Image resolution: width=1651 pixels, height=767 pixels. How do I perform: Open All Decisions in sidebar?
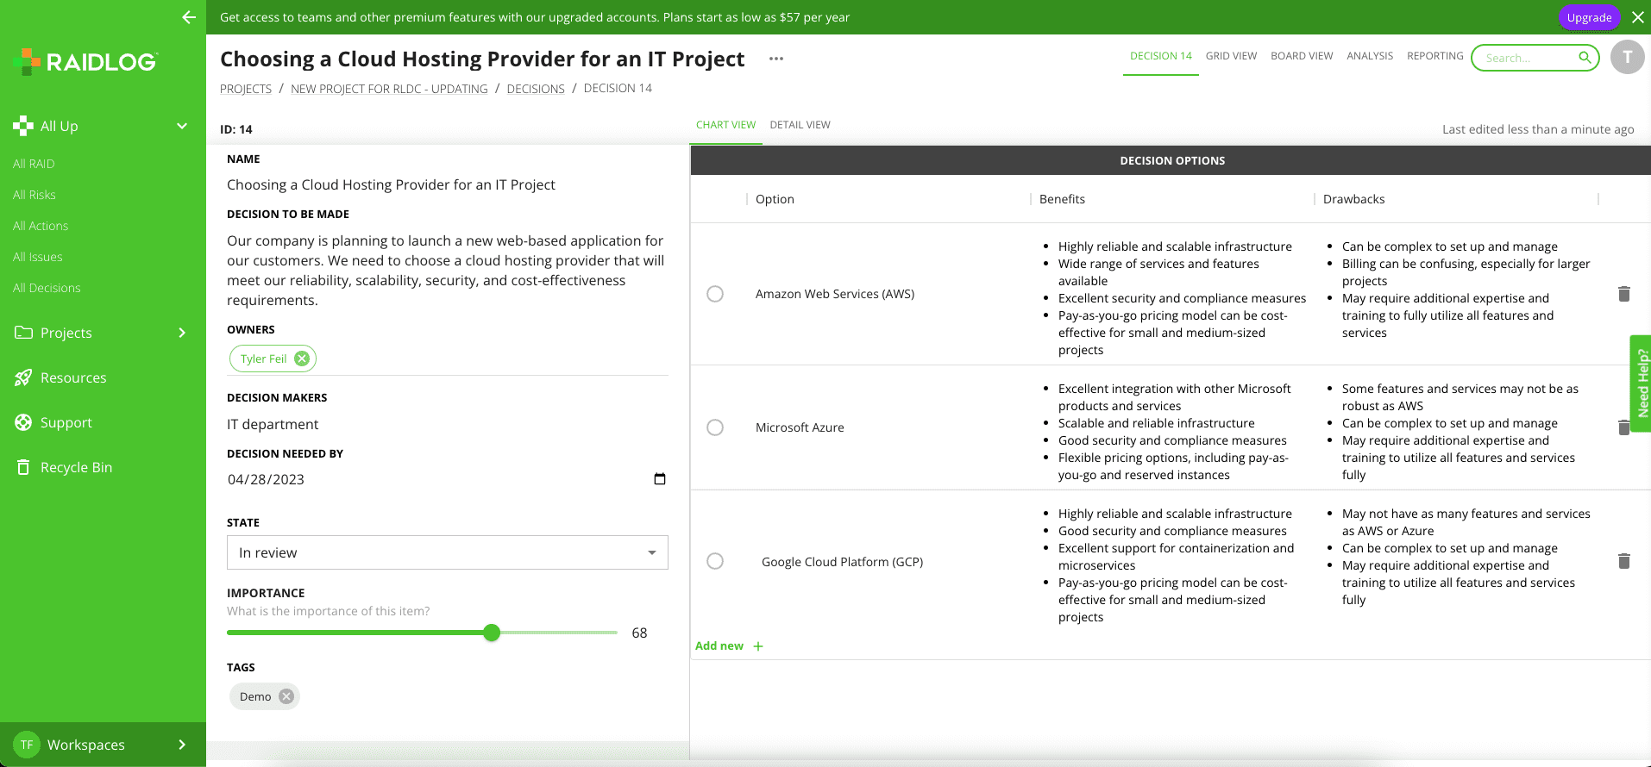(47, 288)
